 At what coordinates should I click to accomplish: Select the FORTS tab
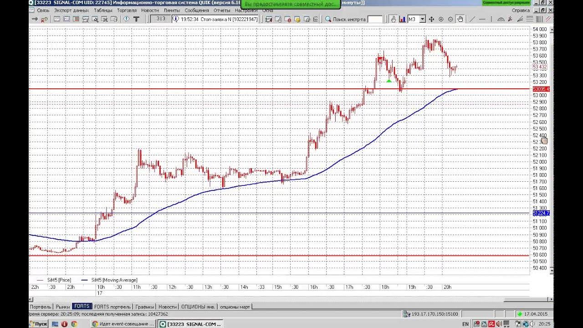[82, 307]
